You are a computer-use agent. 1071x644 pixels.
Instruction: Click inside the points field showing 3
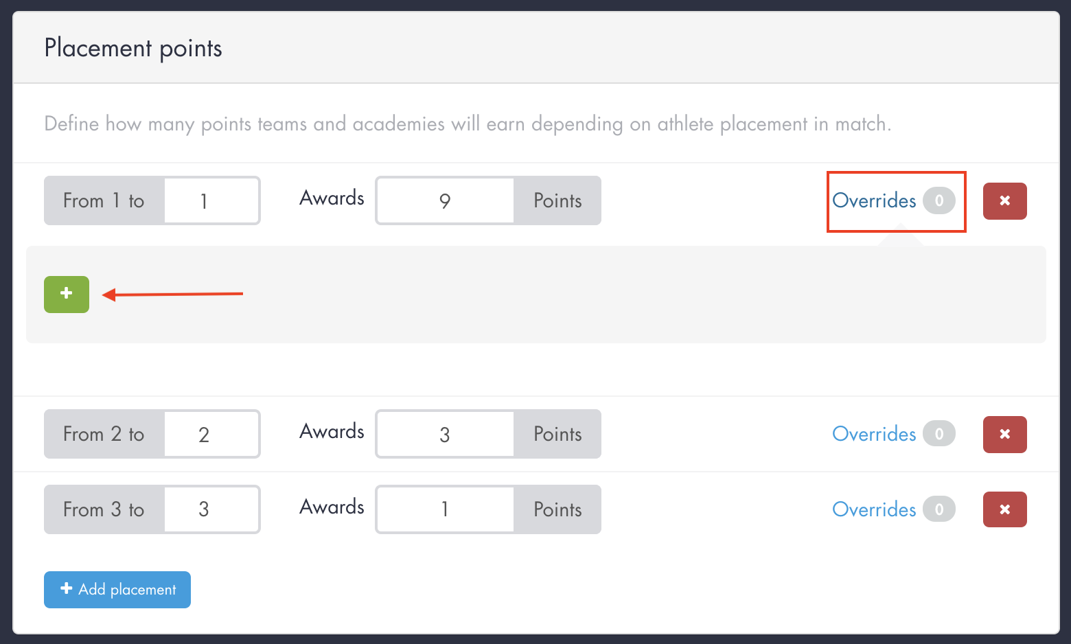[x=445, y=434]
